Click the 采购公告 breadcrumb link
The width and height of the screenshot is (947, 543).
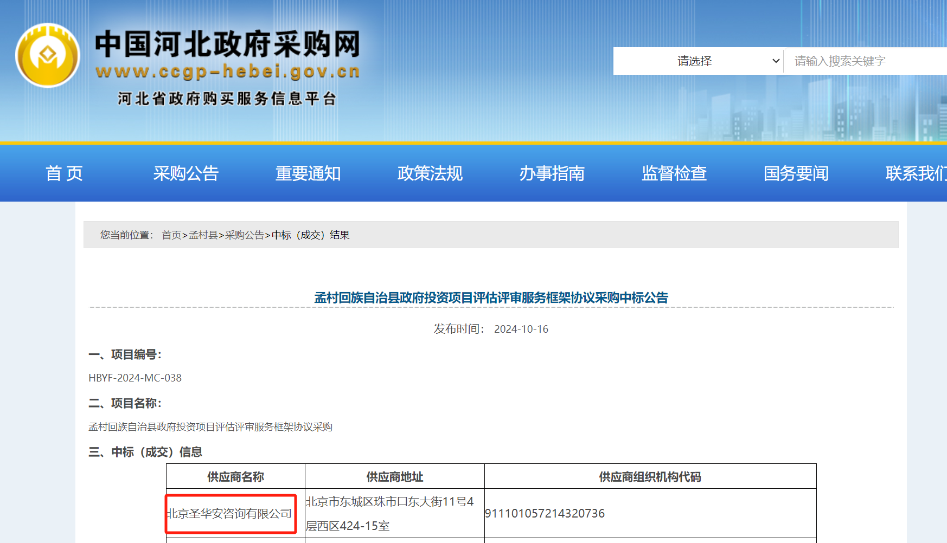[x=245, y=235]
